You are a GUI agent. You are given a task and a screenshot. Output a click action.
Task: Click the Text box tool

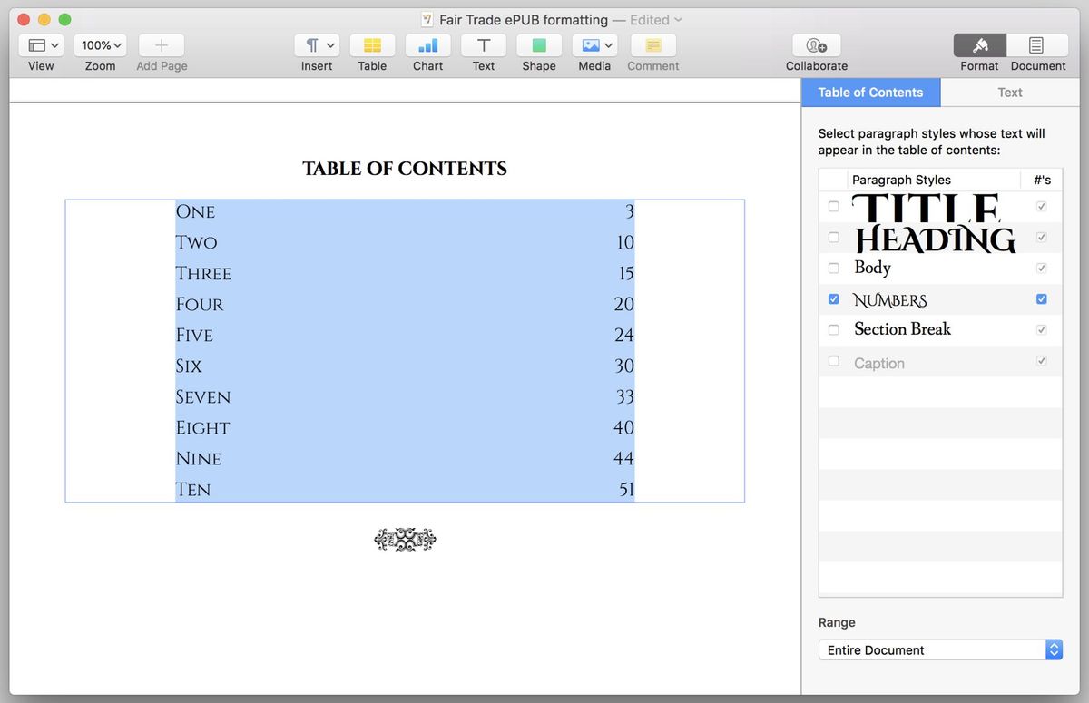point(483,45)
